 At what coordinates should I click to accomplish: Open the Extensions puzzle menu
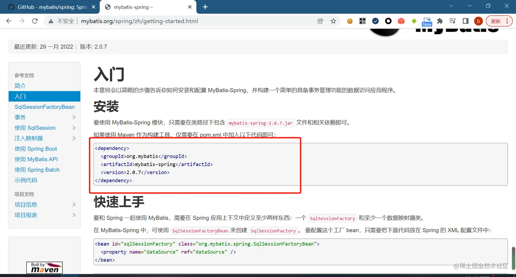coord(440,21)
